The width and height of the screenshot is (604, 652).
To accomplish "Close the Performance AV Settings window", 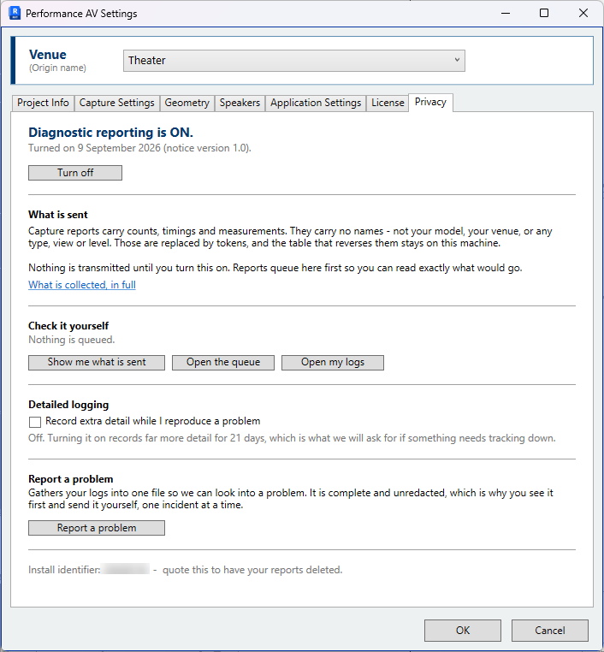I will pos(583,14).
